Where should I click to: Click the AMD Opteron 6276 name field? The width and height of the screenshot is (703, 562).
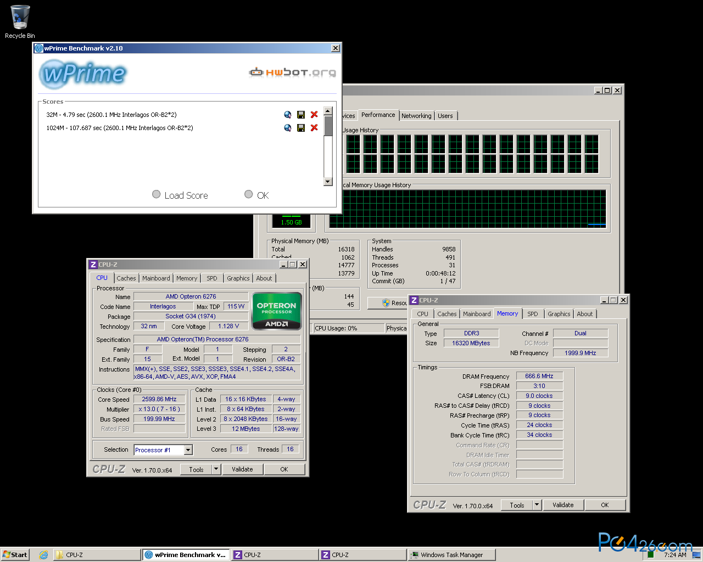(191, 296)
